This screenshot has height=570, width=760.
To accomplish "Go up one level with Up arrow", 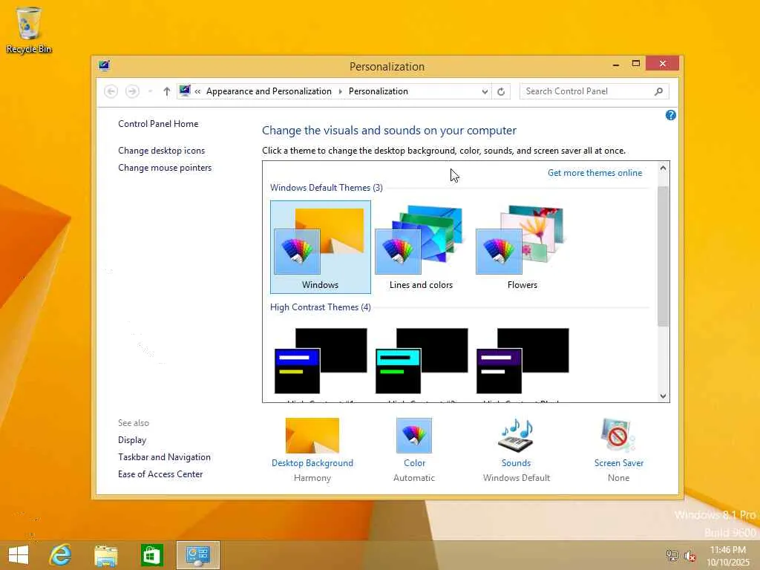I will pyautogui.click(x=167, y=91).
